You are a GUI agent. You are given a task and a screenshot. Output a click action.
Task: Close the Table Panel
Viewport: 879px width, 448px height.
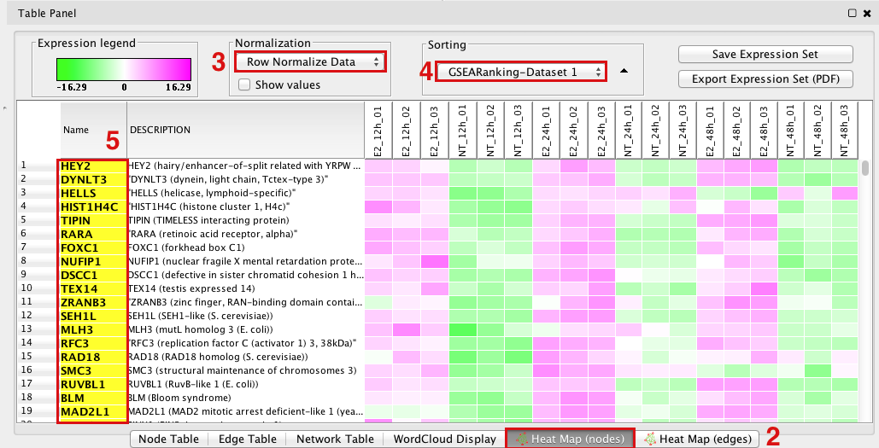point(866,14)
